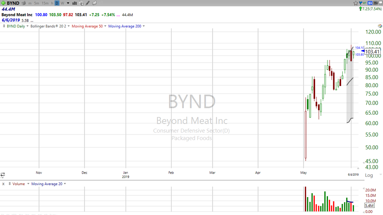Switch to the Weekly 'W' timeframe
The image size is (383, 215).
click(x=62, y=3)
